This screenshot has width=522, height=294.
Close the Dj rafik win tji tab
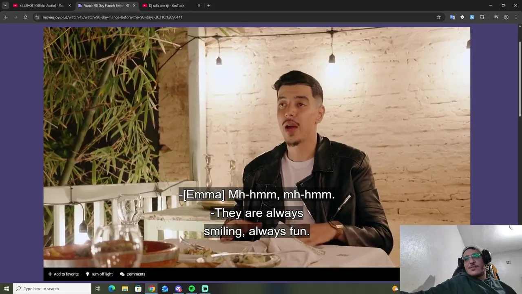point(199,5)
